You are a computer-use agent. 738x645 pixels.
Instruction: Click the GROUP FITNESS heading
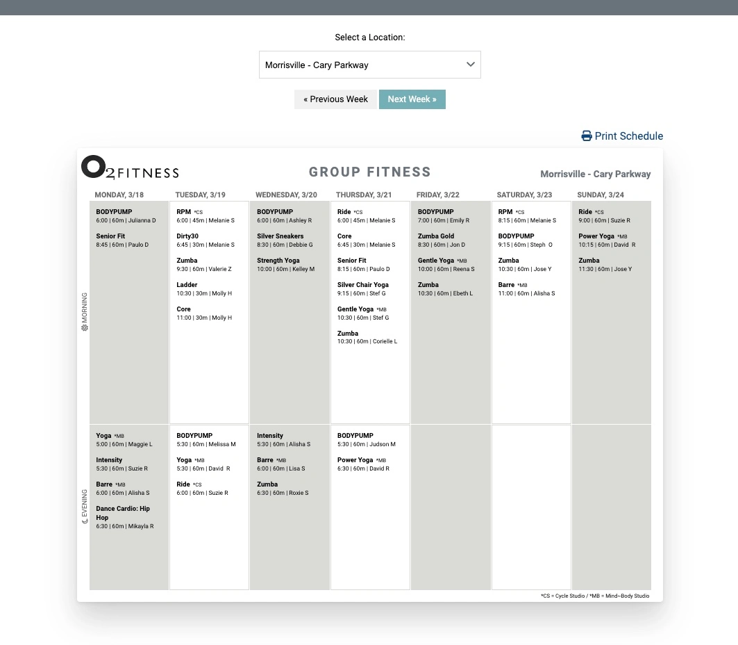[370, 172]
